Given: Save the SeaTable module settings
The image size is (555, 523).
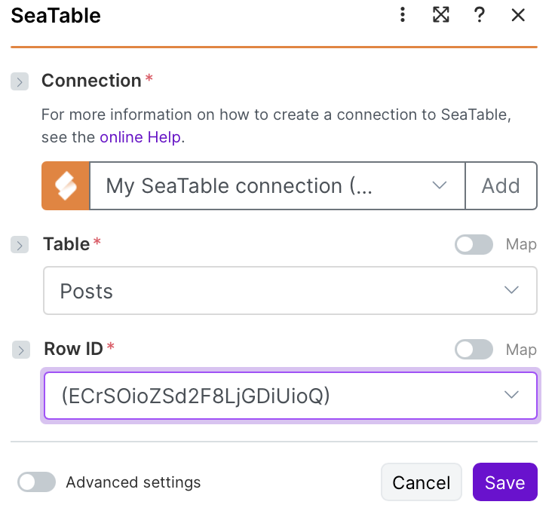Looking at the screenshot, I should click(504, 482).
